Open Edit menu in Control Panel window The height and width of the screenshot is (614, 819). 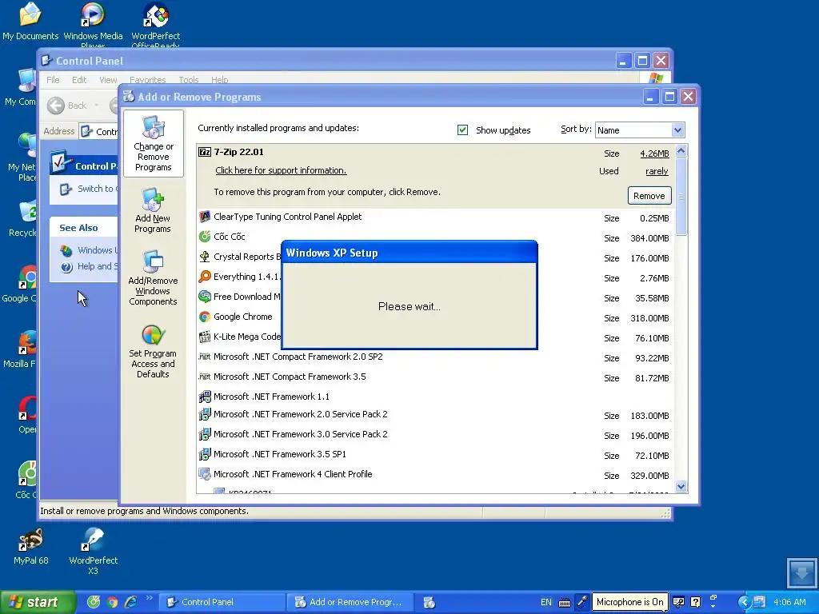79,80
